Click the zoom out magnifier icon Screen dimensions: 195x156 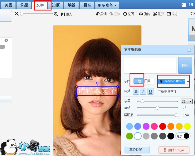(x=17, y=14)
